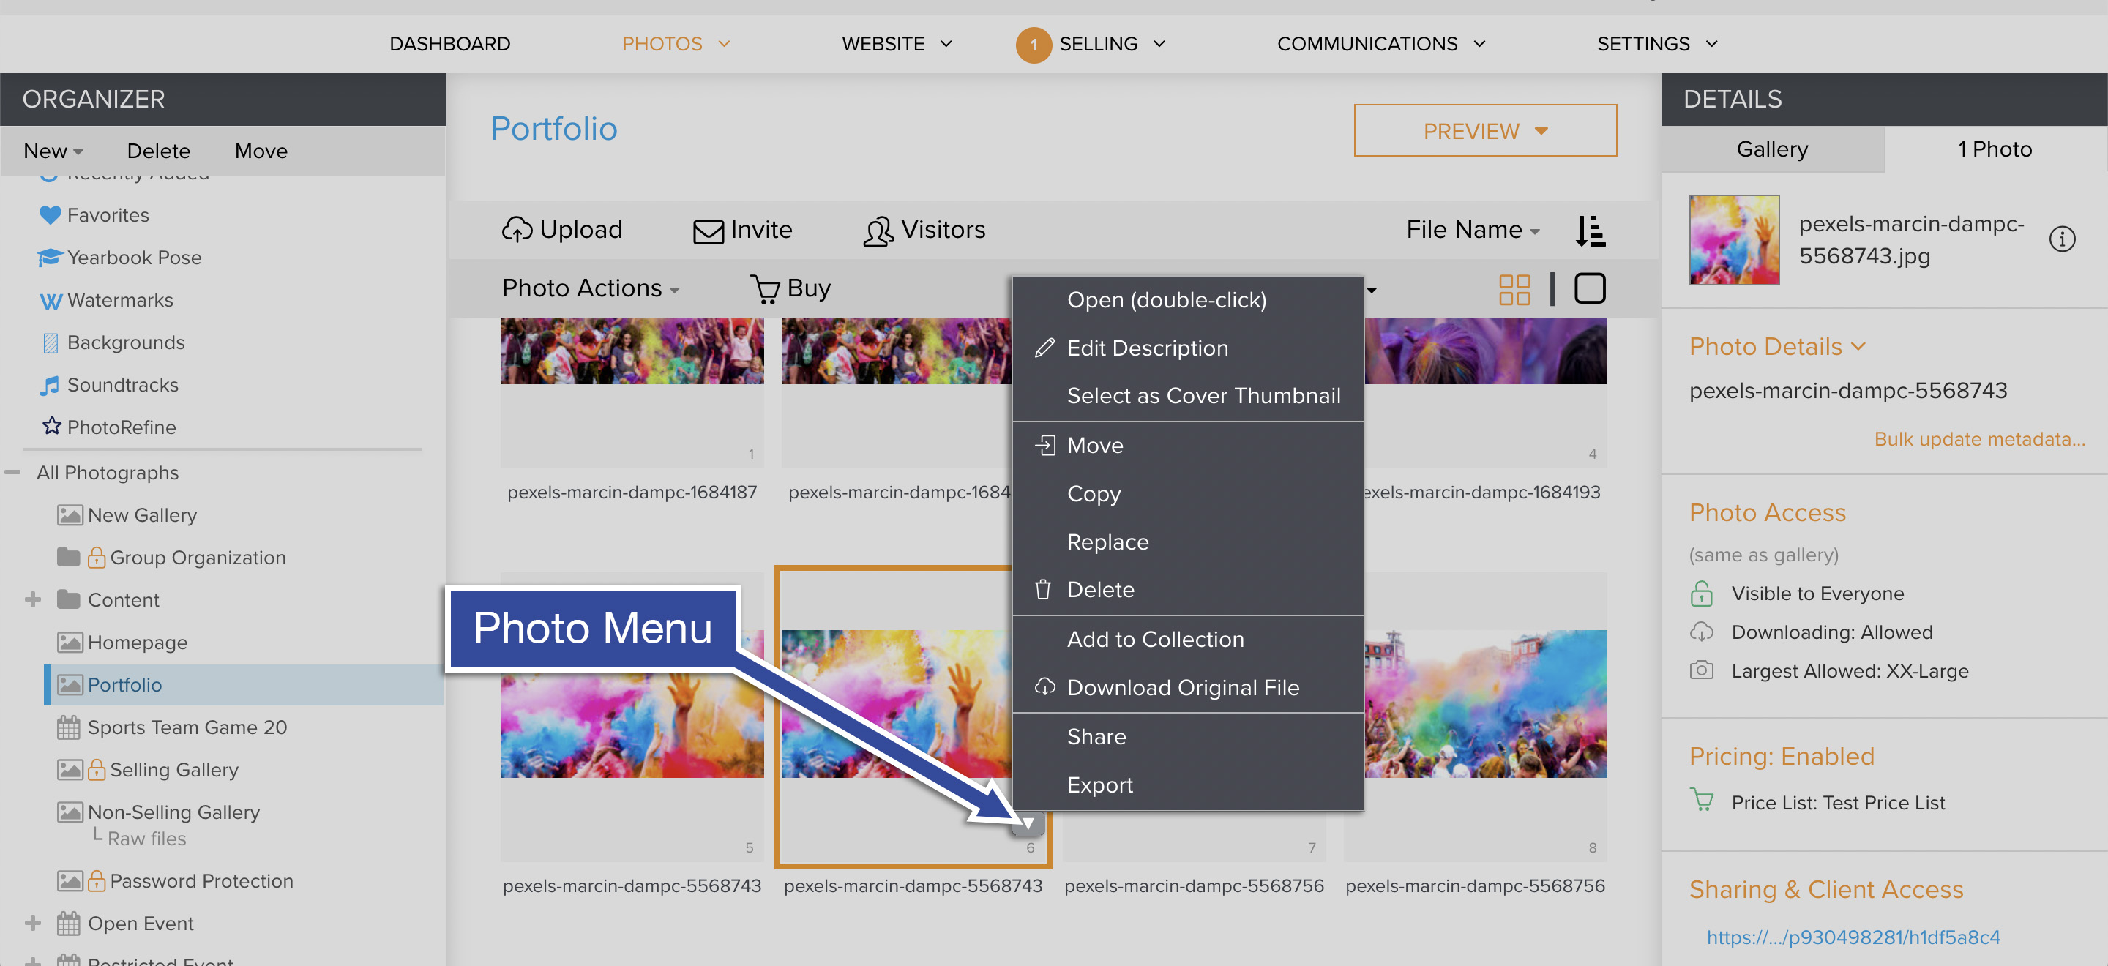Viewport: 2108px width, 966px height.
Task: Open the PHOTOS dropdown in top navigation
Action: point(675,44)
